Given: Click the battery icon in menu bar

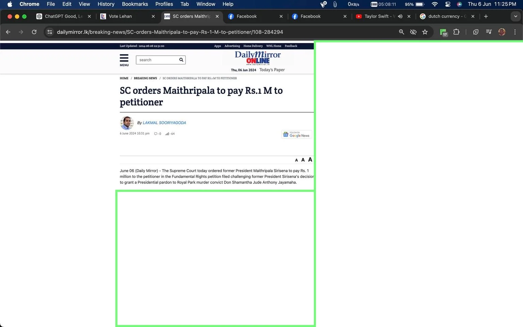Looking at the screenshot, I should [x=420, y=4].
